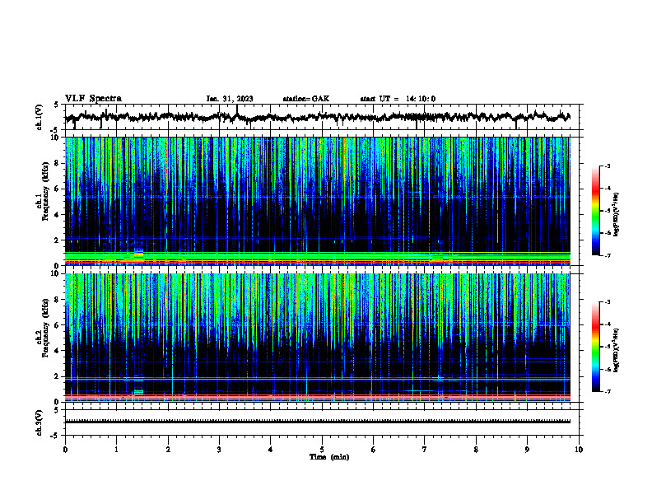Click the ch.2 'Frequency (kHz)' axis label
Screen dimensions: 652x504
(x=45, y=328)
